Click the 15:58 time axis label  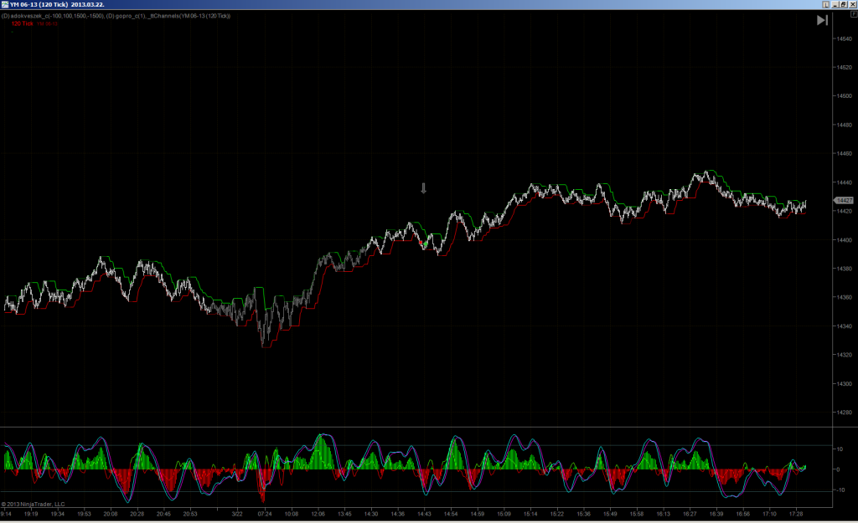click(x=637, y=514)
